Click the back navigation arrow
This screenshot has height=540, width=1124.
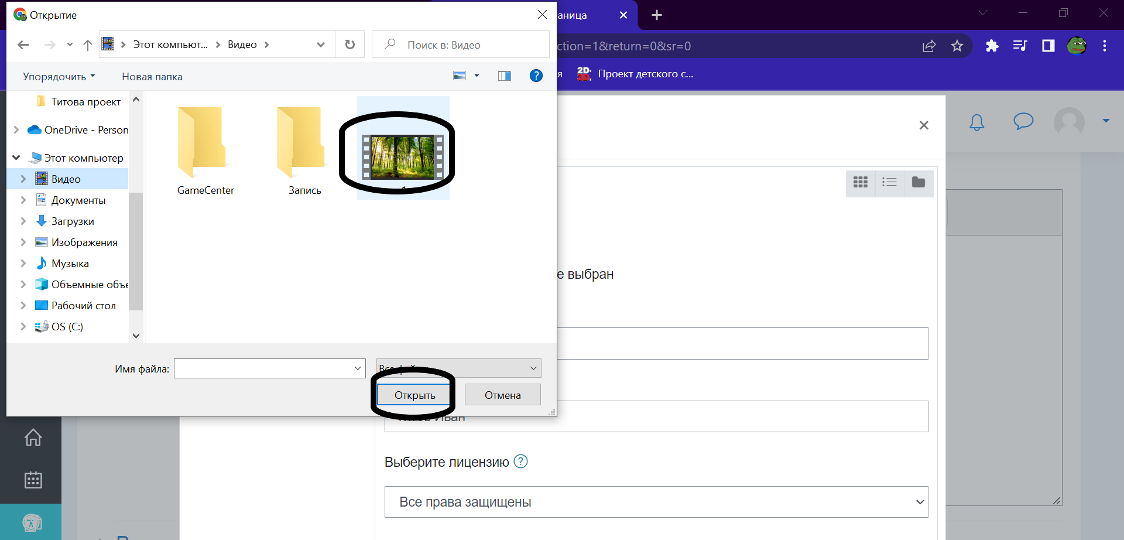(23, 45)
